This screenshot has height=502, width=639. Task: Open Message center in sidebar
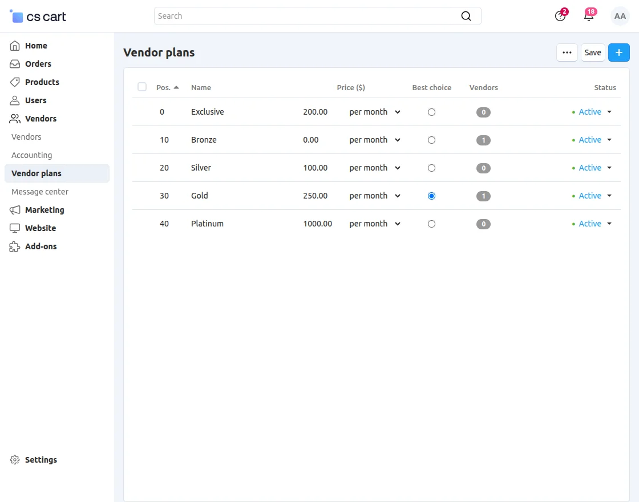point(39,192)
